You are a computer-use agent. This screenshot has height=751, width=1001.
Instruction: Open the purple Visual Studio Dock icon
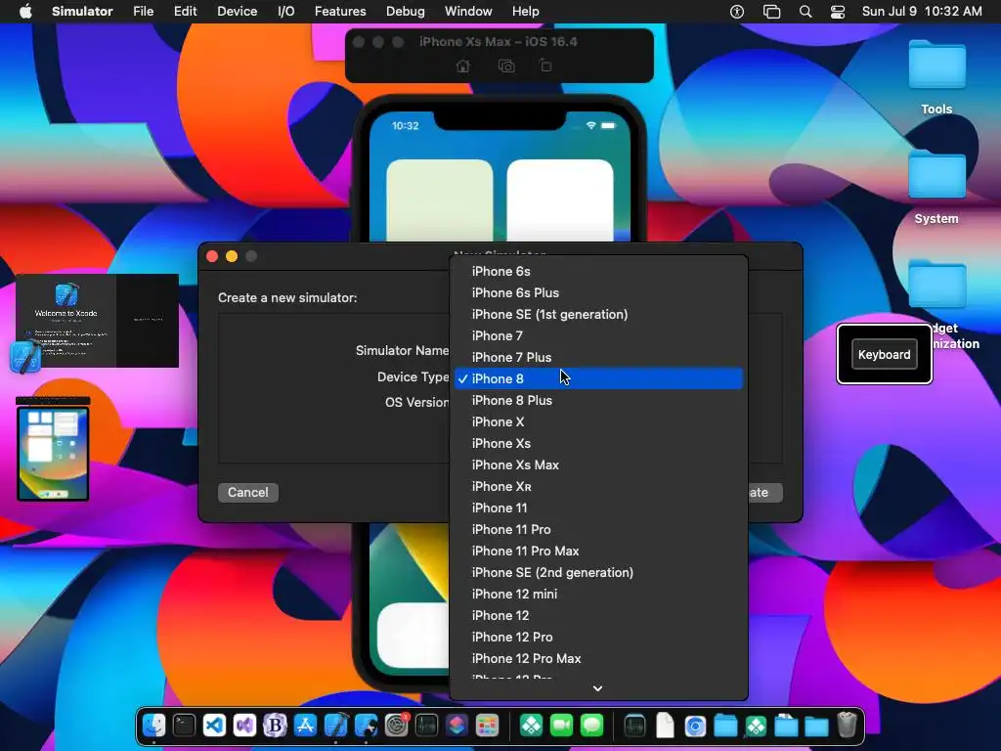coord(244,726)
